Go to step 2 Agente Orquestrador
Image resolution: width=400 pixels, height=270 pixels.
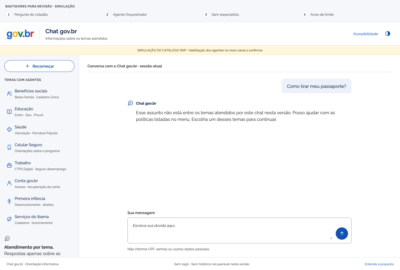(x=126, y=14)
